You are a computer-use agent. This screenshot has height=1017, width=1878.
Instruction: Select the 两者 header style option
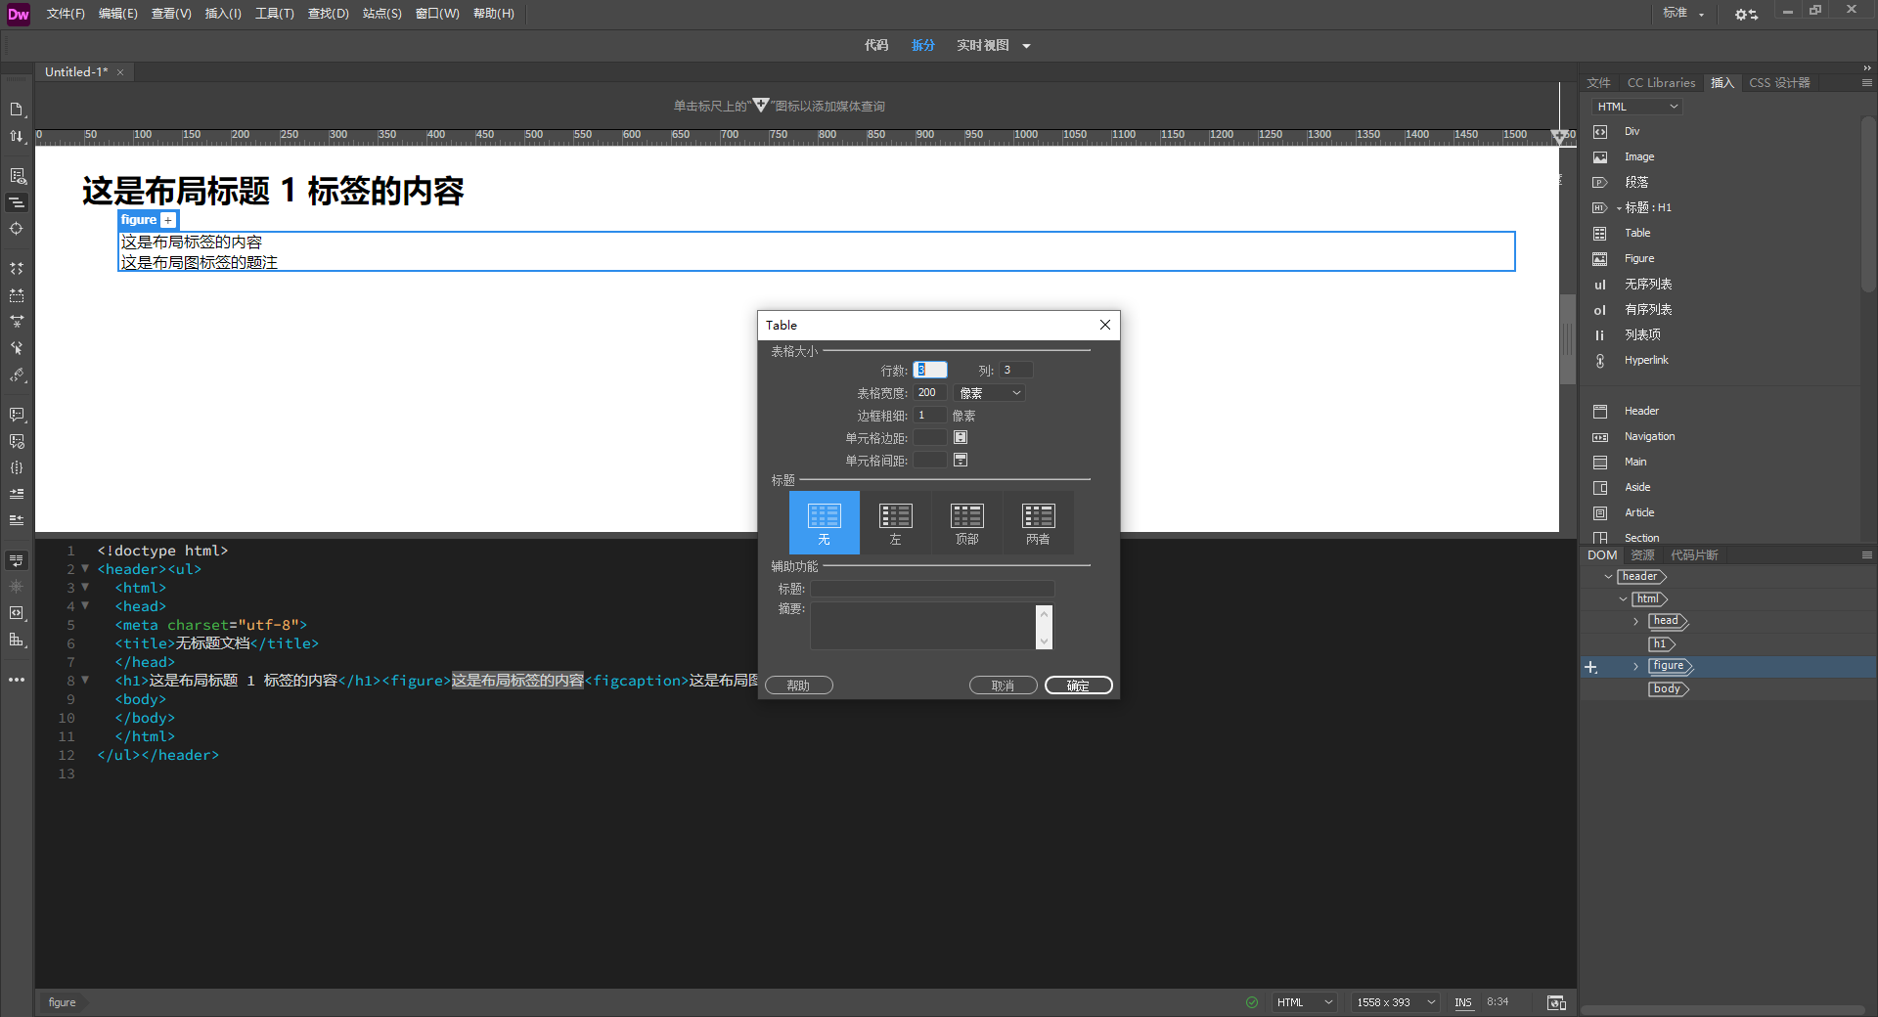pyautogui.click(x=1038, y=522)
